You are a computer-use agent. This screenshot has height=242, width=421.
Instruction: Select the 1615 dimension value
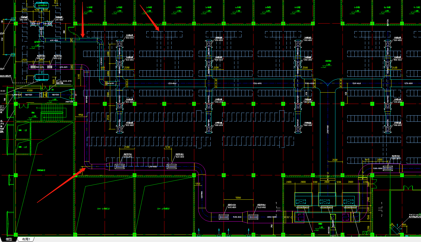coord(367,160)
